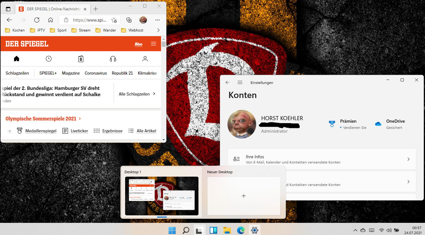Image resolution: width=425 pixels, height=235 pixels.
Task: Open Edge Collections icon
Action: point(129,20)
